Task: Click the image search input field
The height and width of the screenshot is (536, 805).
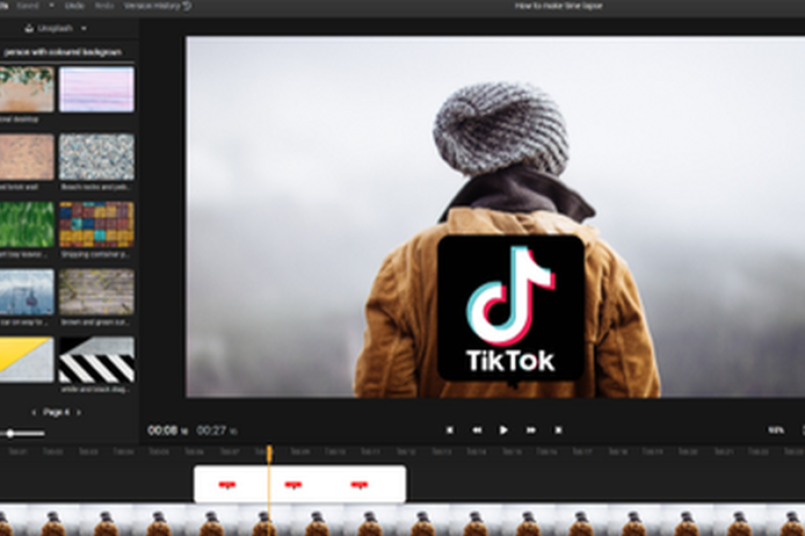Action: coord(67,51)
